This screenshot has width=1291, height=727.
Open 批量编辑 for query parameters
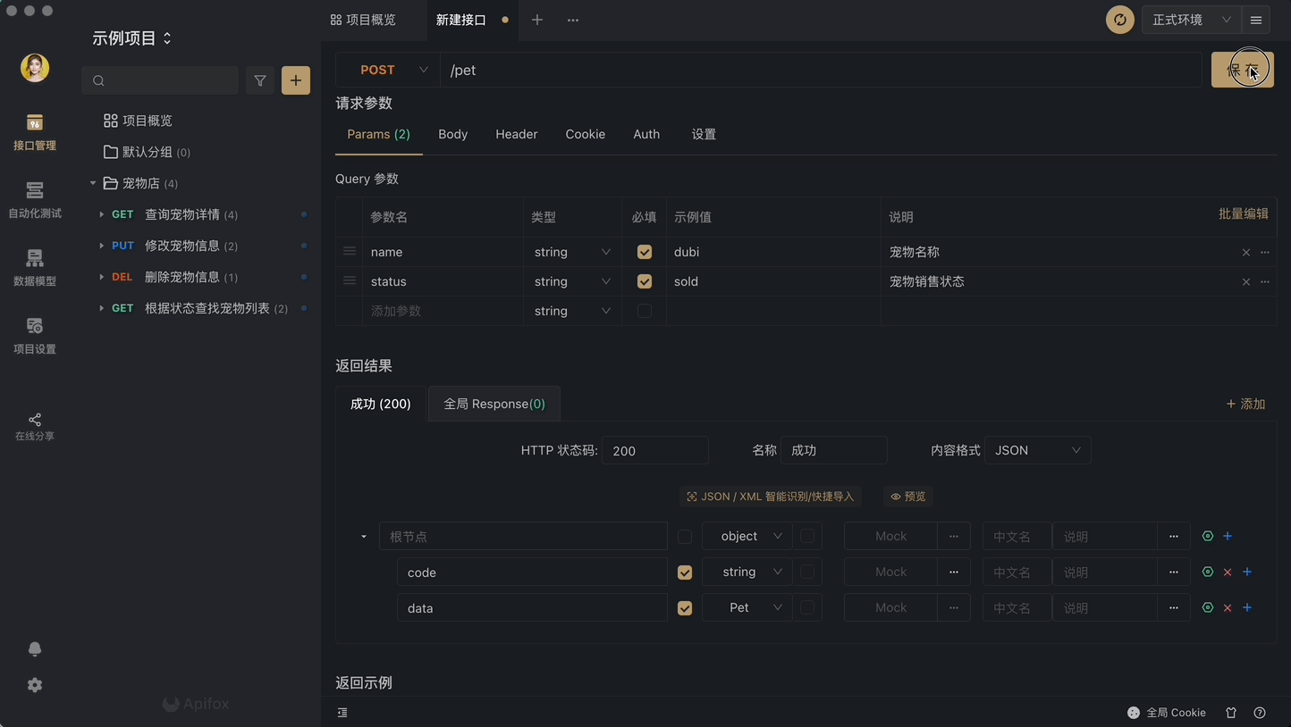1244,213
